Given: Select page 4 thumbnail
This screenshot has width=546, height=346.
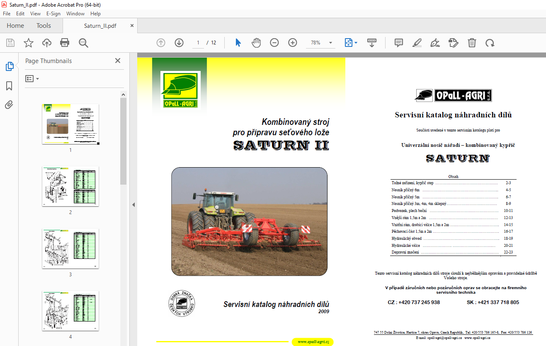Looking at the screenshot, I should click(x=70, y=311).
